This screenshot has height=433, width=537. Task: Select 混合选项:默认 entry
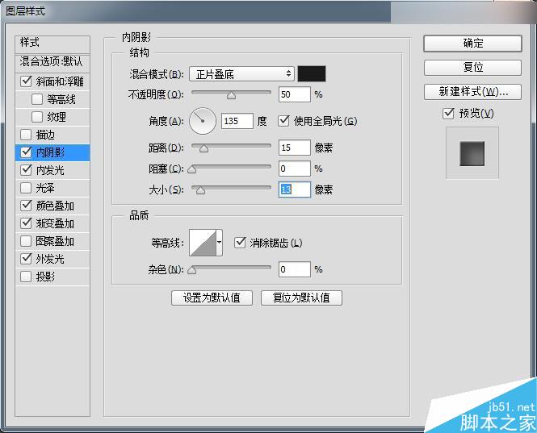[52, 62]
